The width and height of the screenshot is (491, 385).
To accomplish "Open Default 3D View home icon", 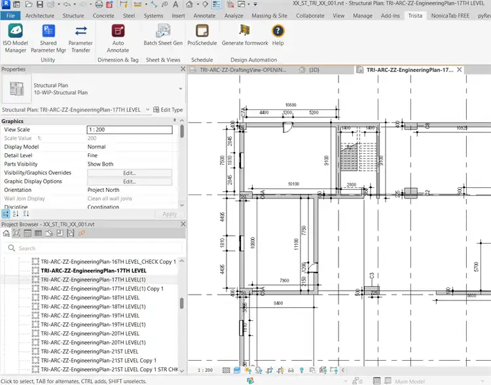I will (x=189, y=5).
